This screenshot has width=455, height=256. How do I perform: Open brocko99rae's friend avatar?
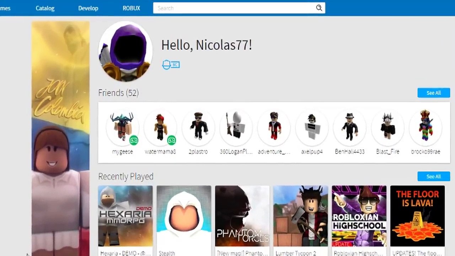coord(425,127)
